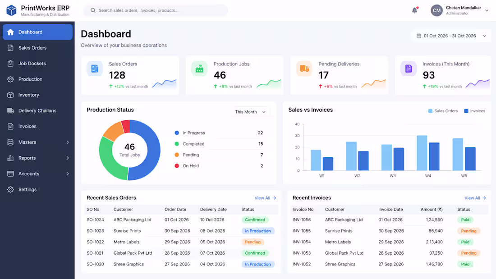
Task: Click the Amount (₹) column header
Action: [432, 210]
